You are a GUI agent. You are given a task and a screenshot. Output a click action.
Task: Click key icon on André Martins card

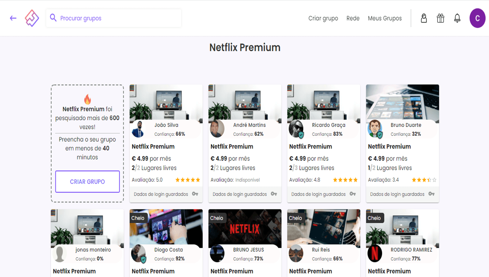(274, 194)
